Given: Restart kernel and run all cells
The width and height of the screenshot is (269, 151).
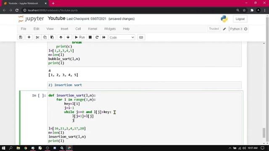Looking at the screenshot, I should 104,37.
